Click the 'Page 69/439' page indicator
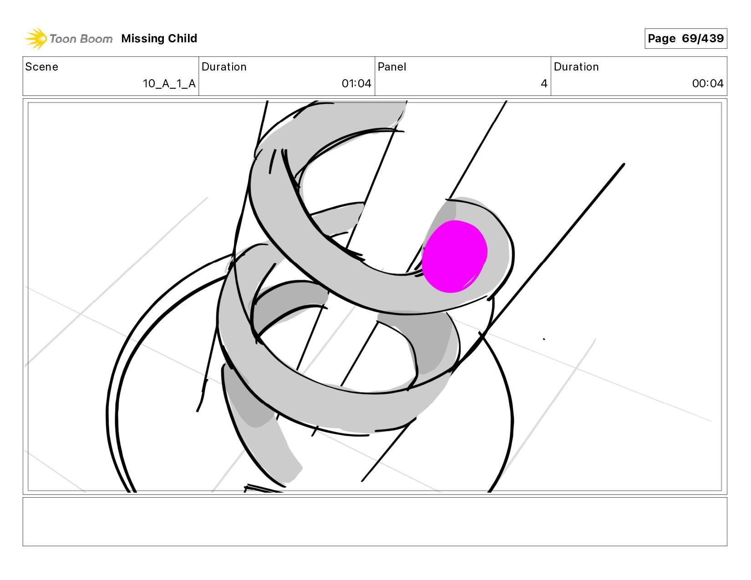 click(x=685, y=38)
